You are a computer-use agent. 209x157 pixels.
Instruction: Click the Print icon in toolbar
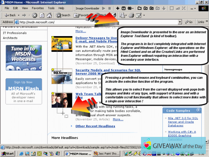tap(131, 15)
